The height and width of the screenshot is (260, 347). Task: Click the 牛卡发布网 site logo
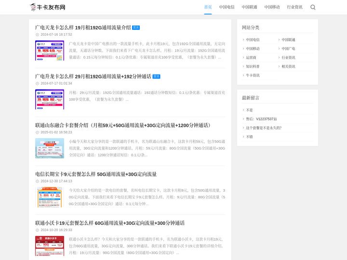point(48,7)
